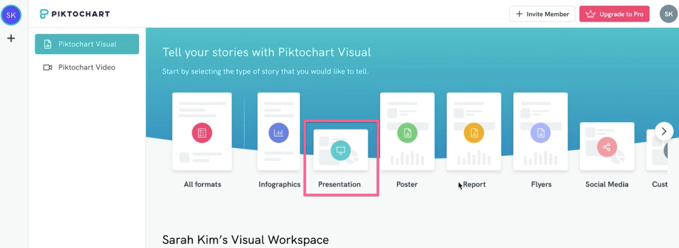Open the SK workspace avatar in sidebar

(x=11, y=15)
